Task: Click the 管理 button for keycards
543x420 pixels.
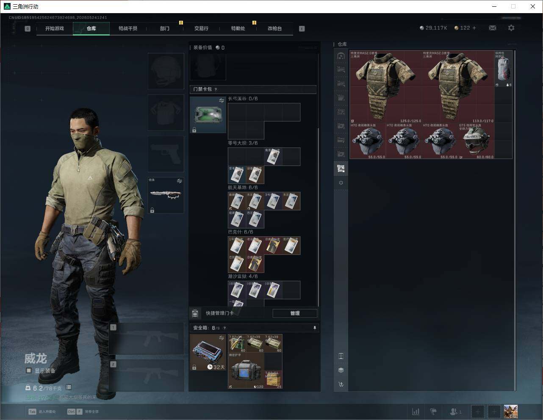Action: pyautogui.click(x=295, y=313)
